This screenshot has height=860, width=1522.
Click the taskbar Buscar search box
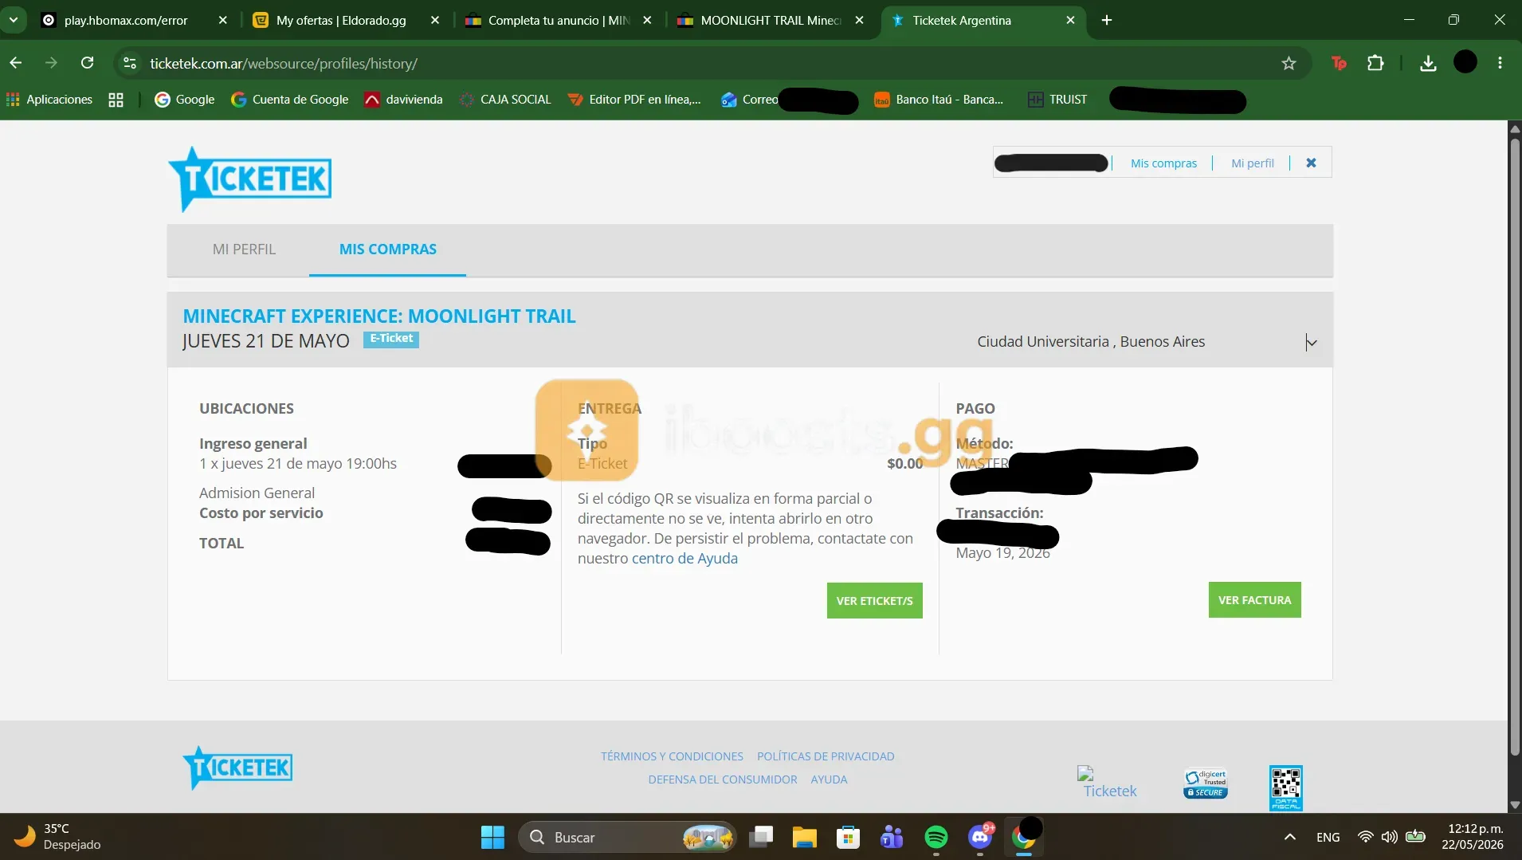628,837
